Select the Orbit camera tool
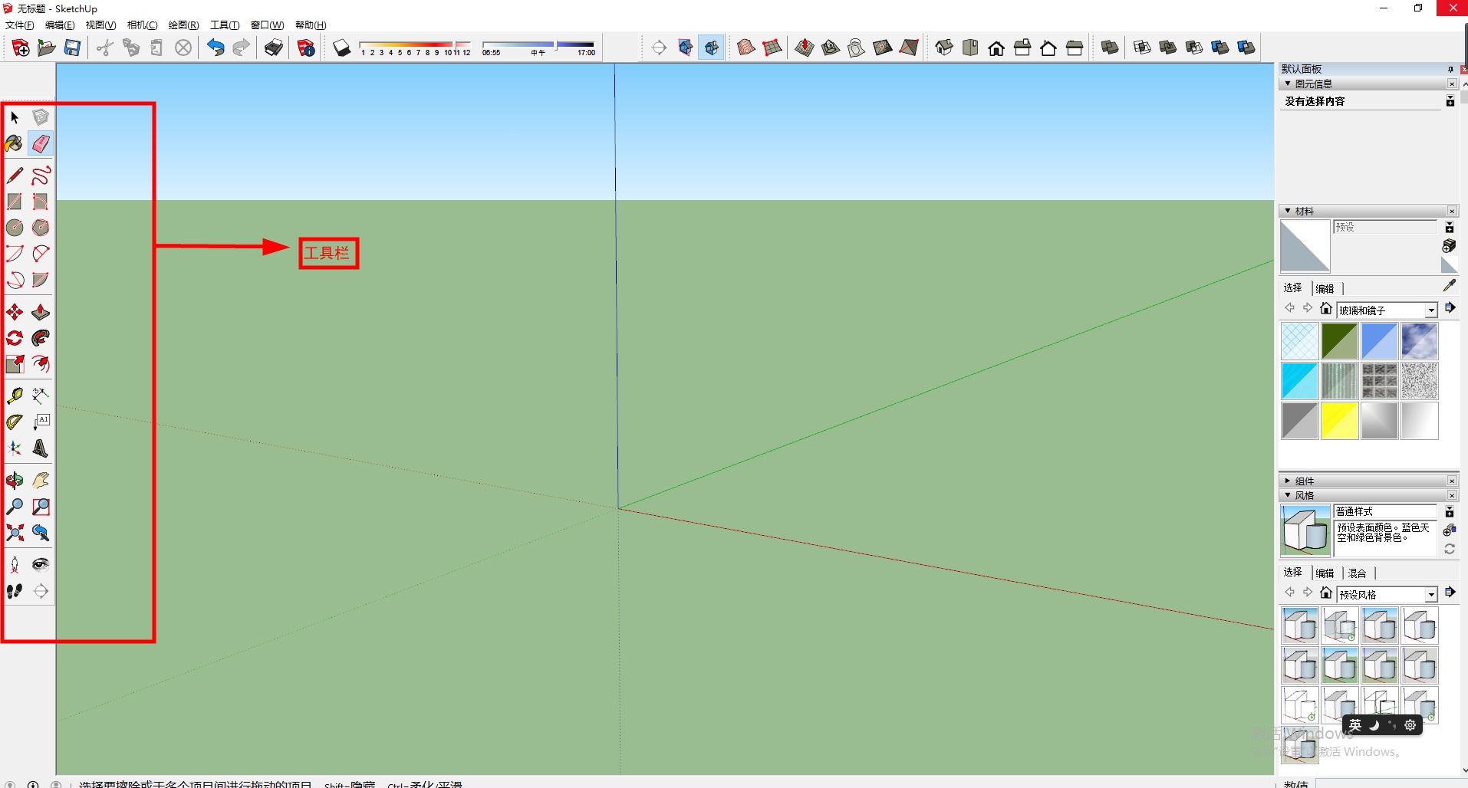Viewport: 1468px width, 788px height. pyautogui.click(x=15, y=481)
